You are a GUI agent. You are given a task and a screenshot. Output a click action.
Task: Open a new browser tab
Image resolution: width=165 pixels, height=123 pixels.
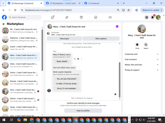pos(124,3)
